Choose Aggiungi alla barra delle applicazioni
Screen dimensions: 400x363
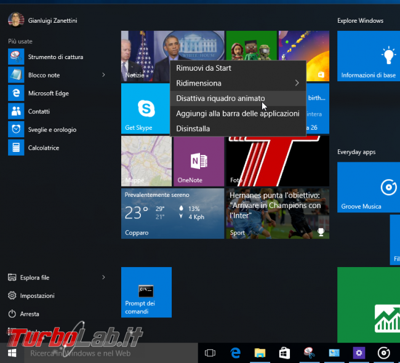pos(238,114)
